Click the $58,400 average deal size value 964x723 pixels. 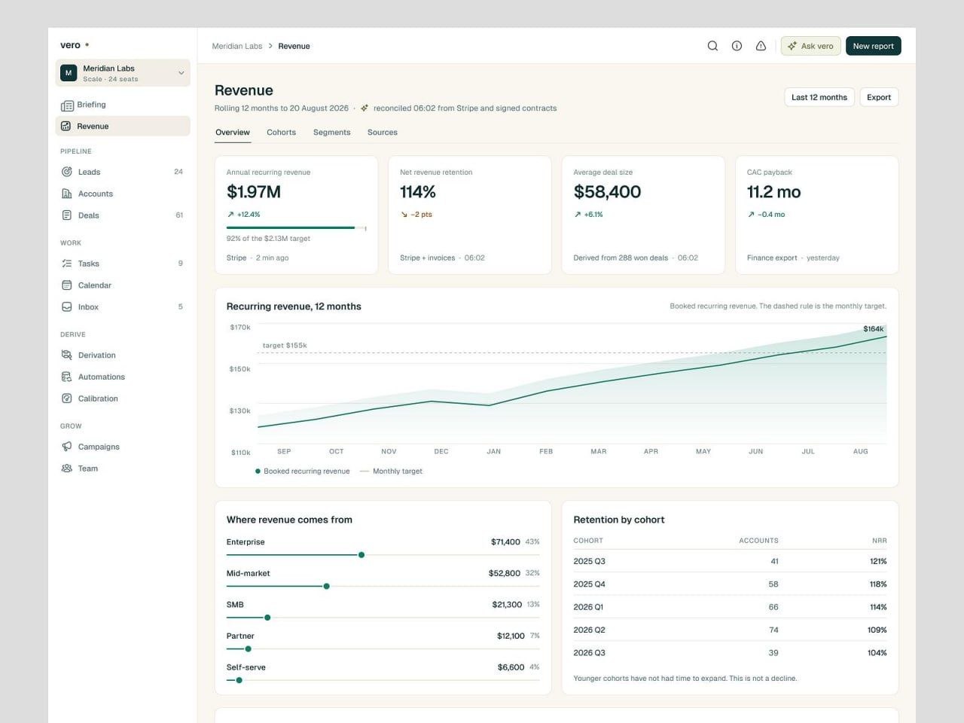click(607, 192)
